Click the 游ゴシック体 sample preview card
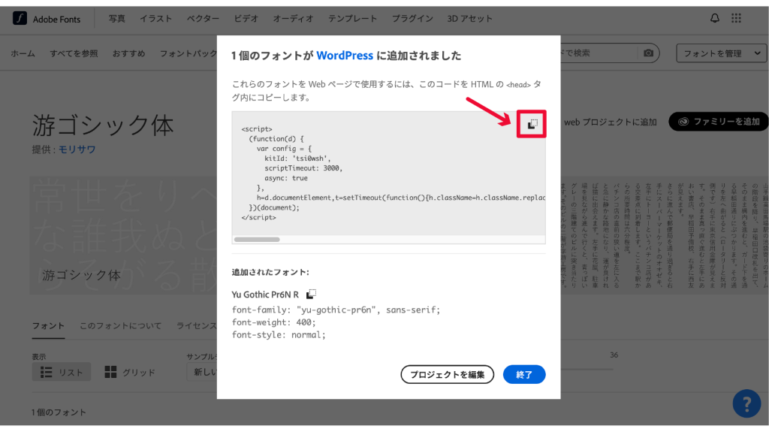Image resolution: width=769 pixels, height=432 pixels. point(124,236)
